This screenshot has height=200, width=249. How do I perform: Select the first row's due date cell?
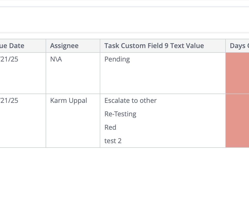pos(10,59)
